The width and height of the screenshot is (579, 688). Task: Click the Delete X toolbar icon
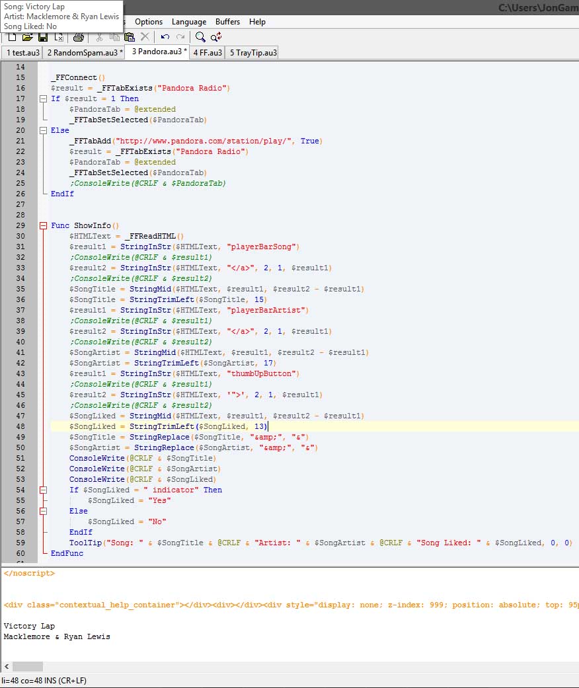(145, 37)
